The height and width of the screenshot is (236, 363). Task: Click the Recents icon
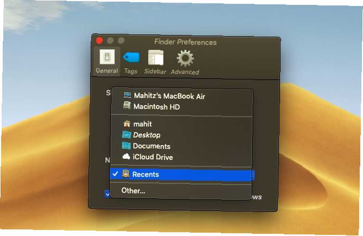click(126, 174)
